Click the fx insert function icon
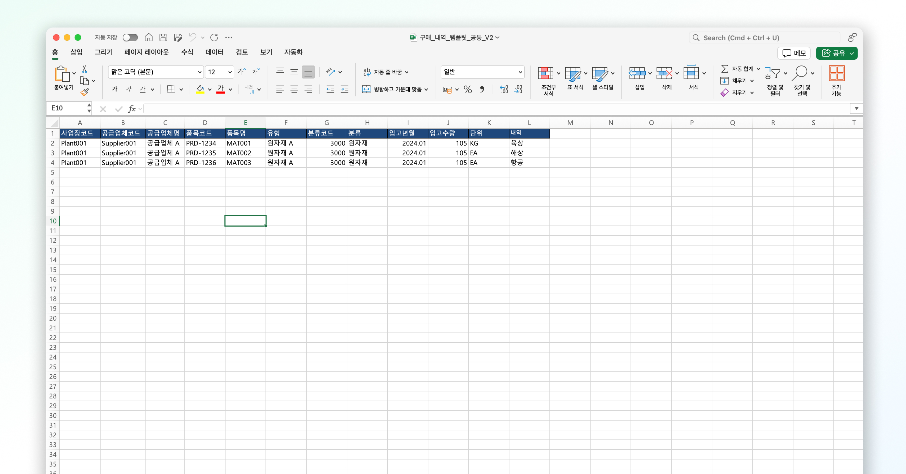 coord(132,109)
